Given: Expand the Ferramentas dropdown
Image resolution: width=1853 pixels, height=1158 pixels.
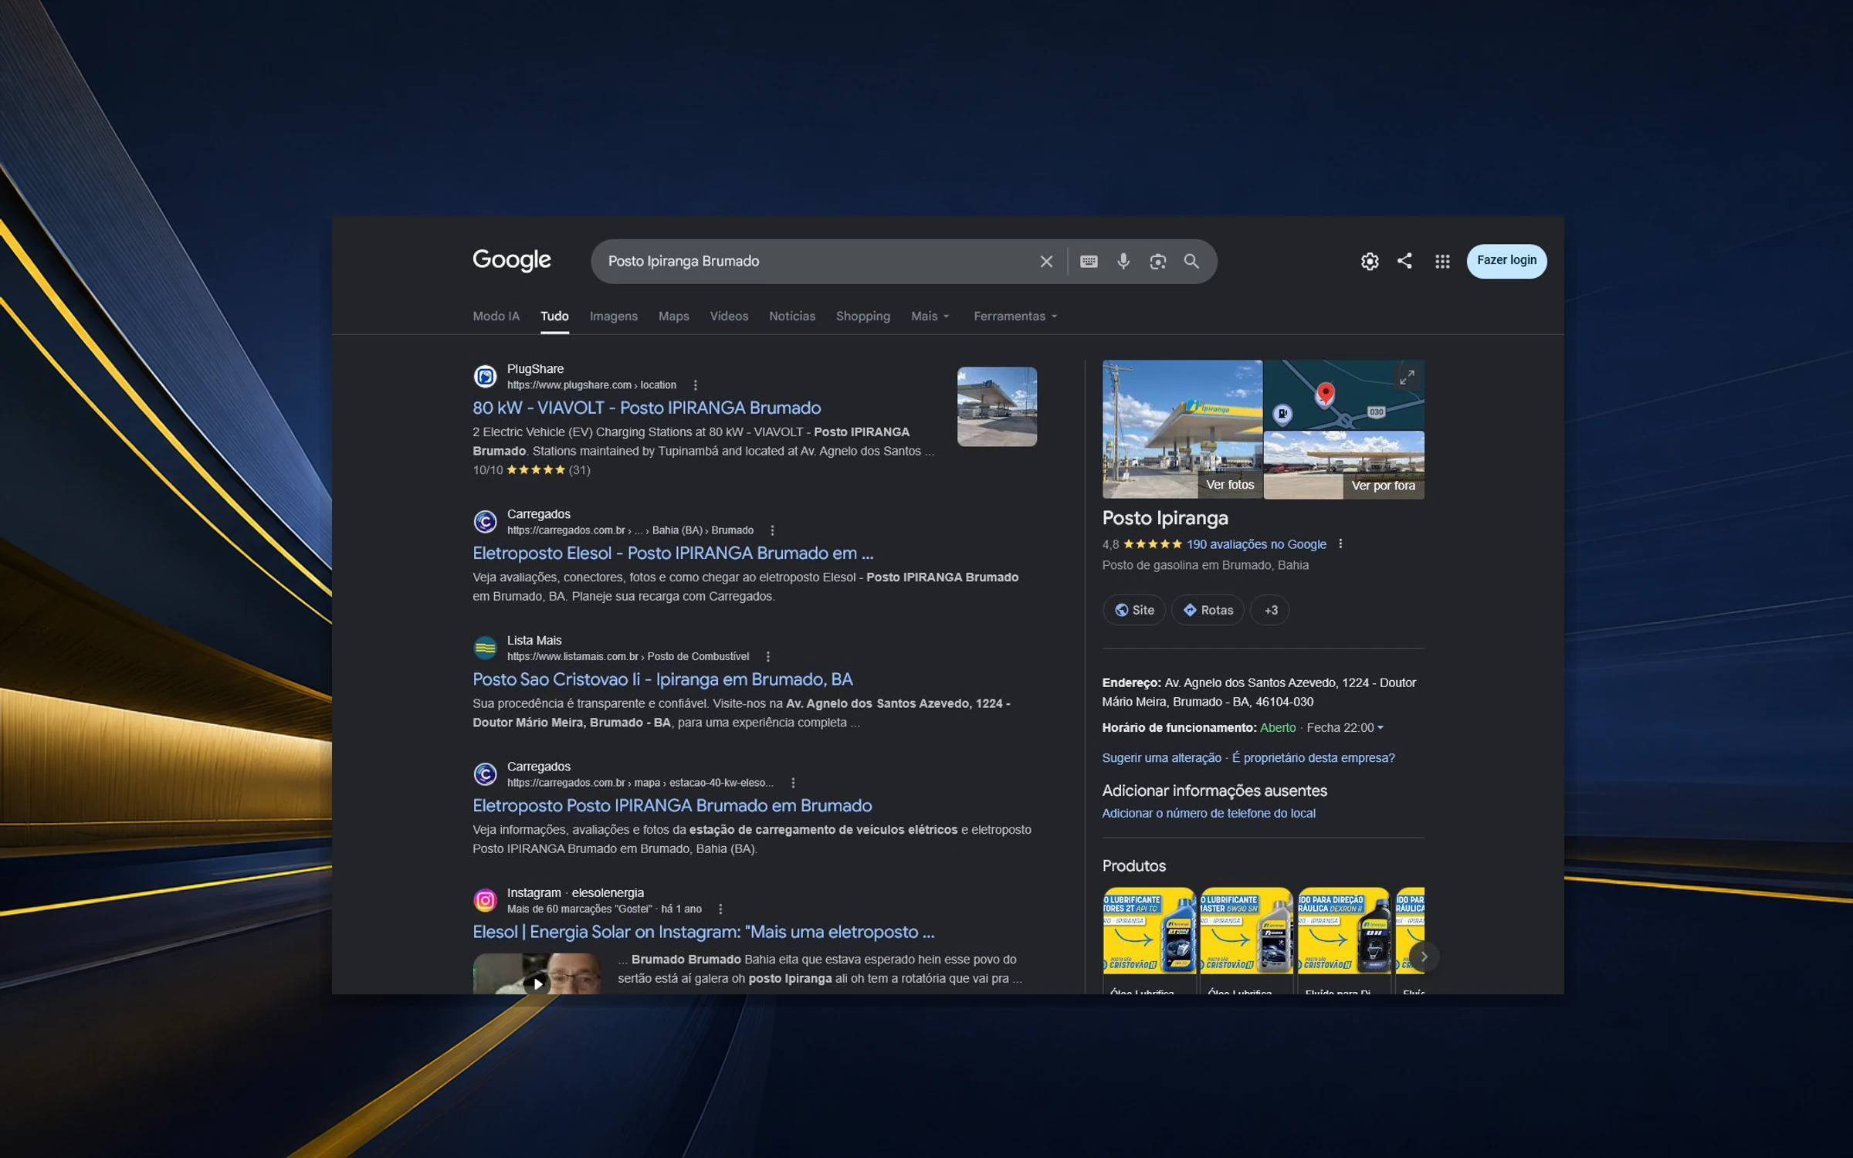Looking at the screenshot, I should tap(1015, 317).
